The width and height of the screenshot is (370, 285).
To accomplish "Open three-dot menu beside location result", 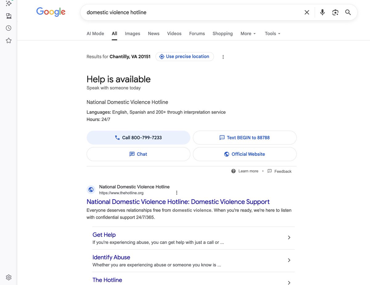I will [223, 57].
